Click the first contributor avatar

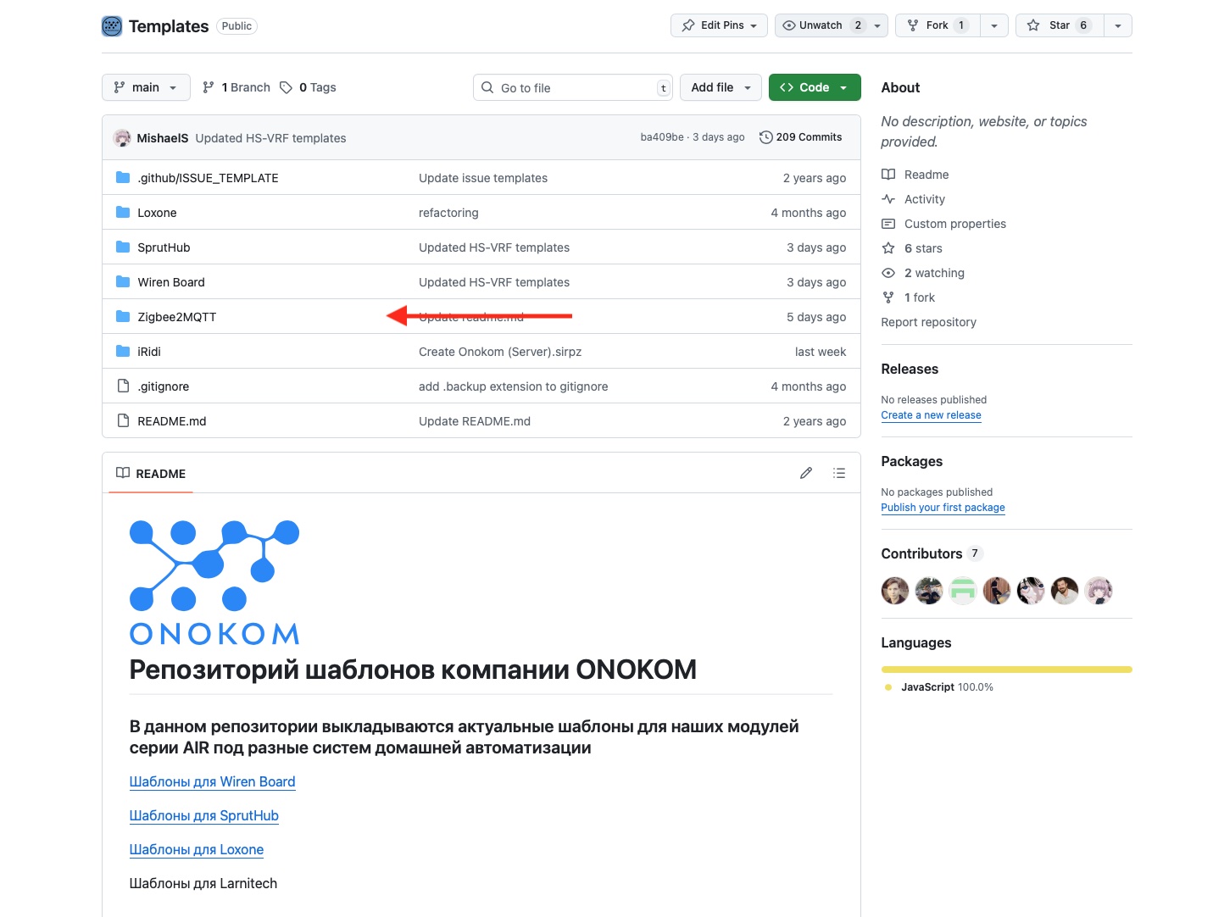[x=894, y=591]
